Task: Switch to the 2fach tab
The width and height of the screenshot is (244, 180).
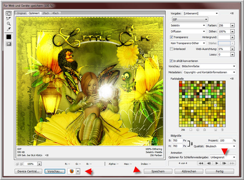Action: (46, 13)
